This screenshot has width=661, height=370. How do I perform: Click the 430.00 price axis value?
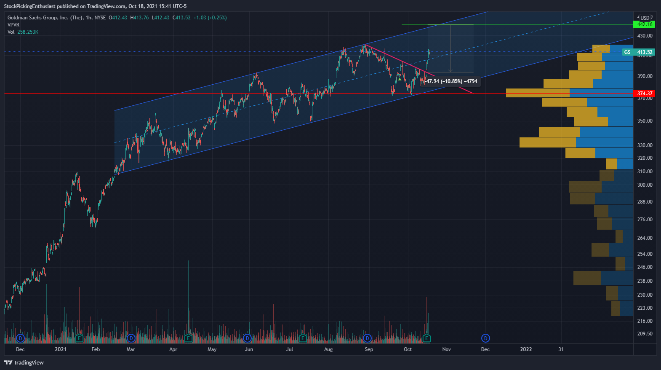click(x=645, y=36)
